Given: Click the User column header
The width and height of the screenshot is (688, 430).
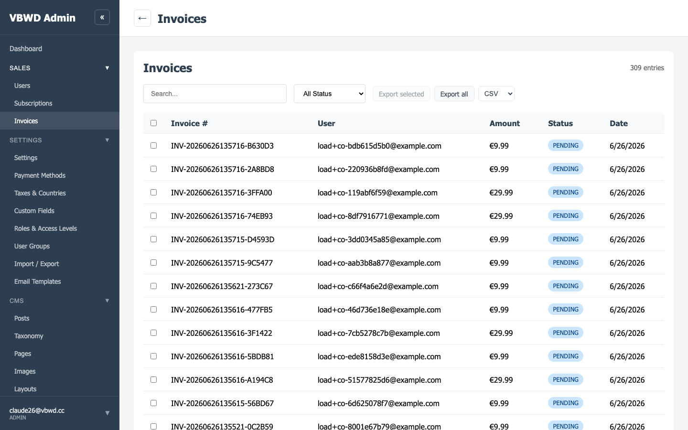Looking at the screenshot, I should click(x=326, y=123).
